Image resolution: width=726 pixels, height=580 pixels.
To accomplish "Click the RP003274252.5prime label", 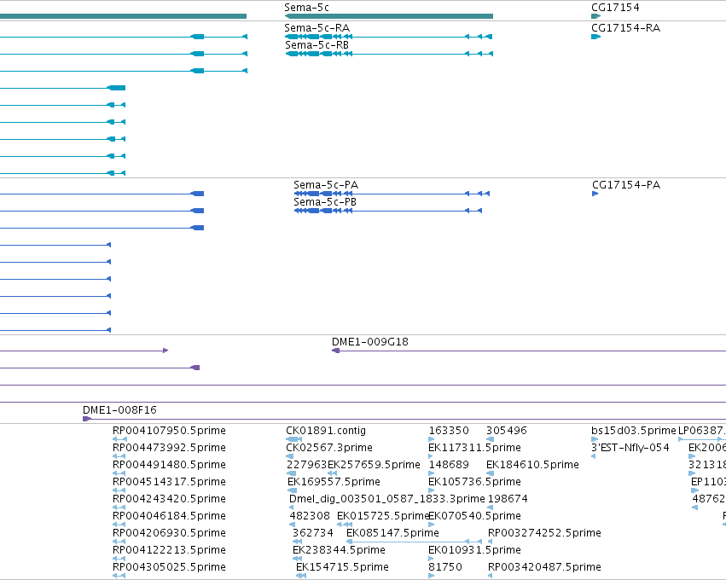I will (x=544, y=533).
